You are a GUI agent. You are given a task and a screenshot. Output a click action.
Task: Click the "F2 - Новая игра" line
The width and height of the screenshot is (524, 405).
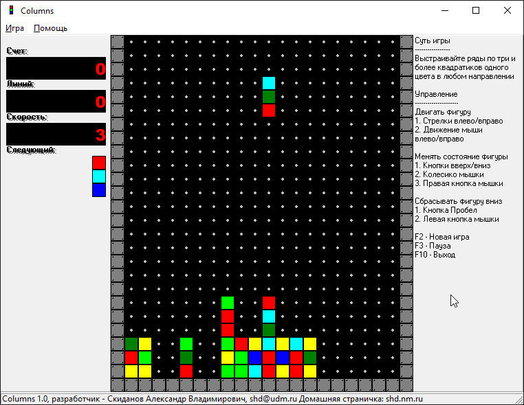(x=441, y=237)
